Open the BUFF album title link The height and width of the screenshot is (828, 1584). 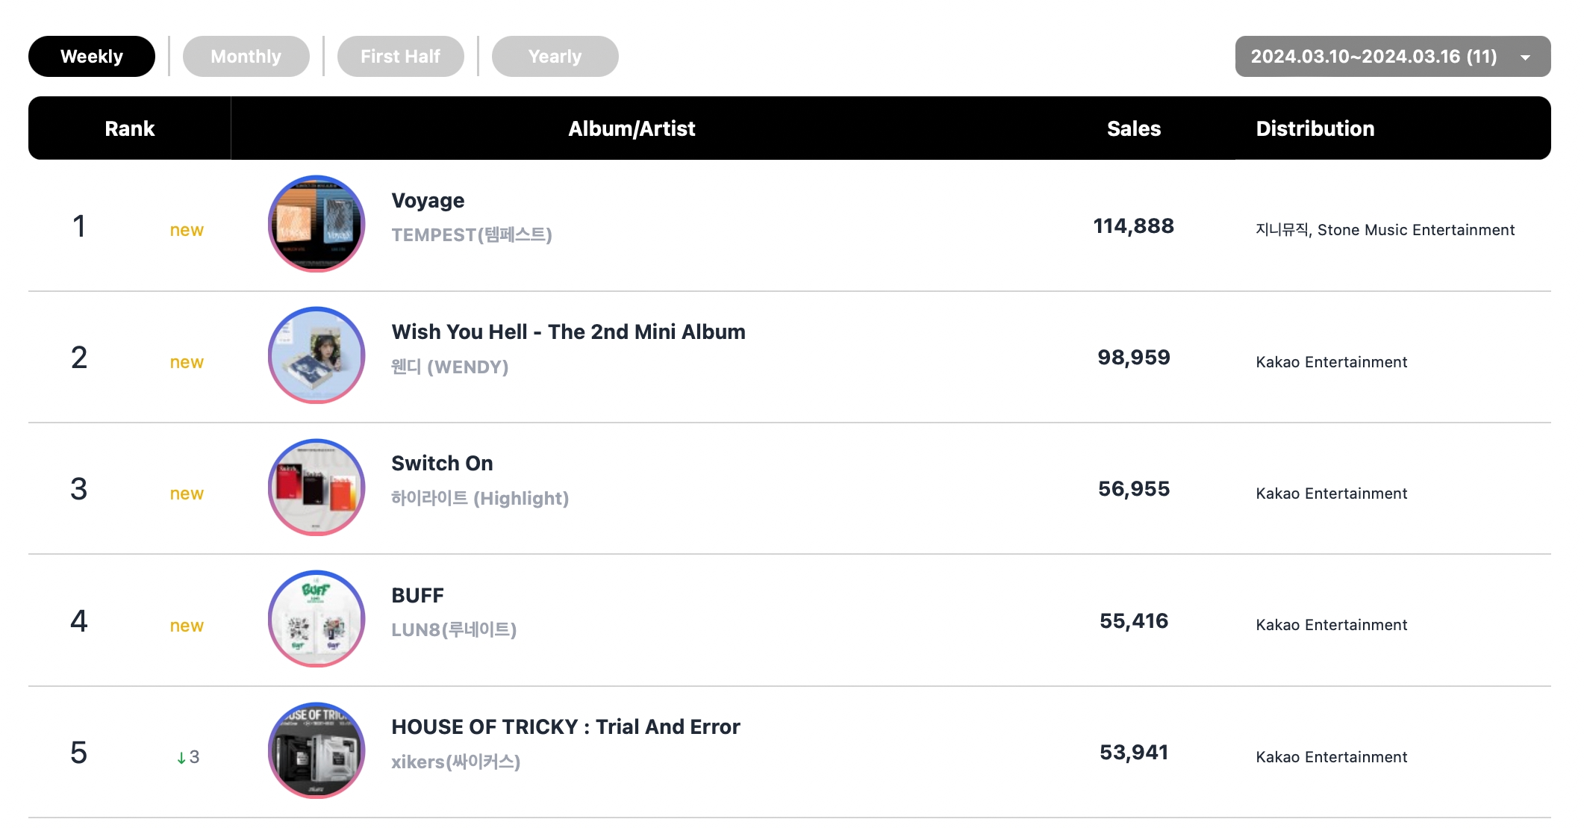click(x=417, y=596)
